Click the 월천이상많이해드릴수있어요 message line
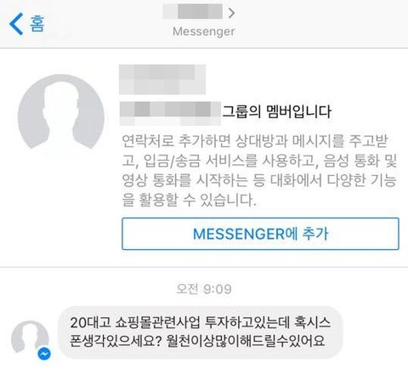408x369 pixels. tap(246, 341)
